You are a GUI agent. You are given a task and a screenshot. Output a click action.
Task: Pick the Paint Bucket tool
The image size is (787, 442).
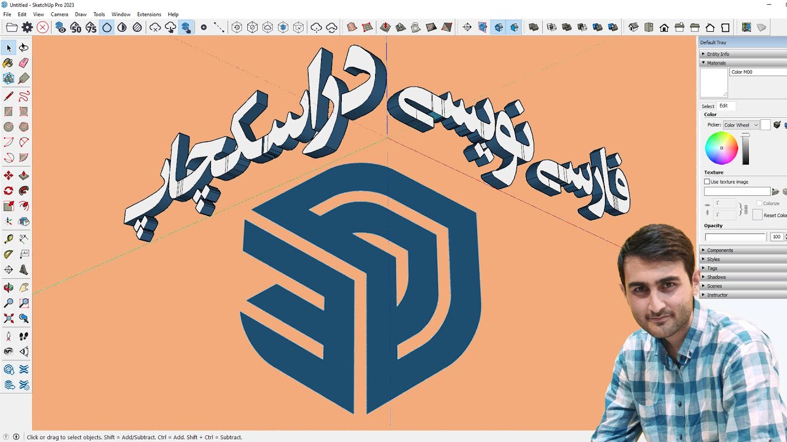[9, 63]
